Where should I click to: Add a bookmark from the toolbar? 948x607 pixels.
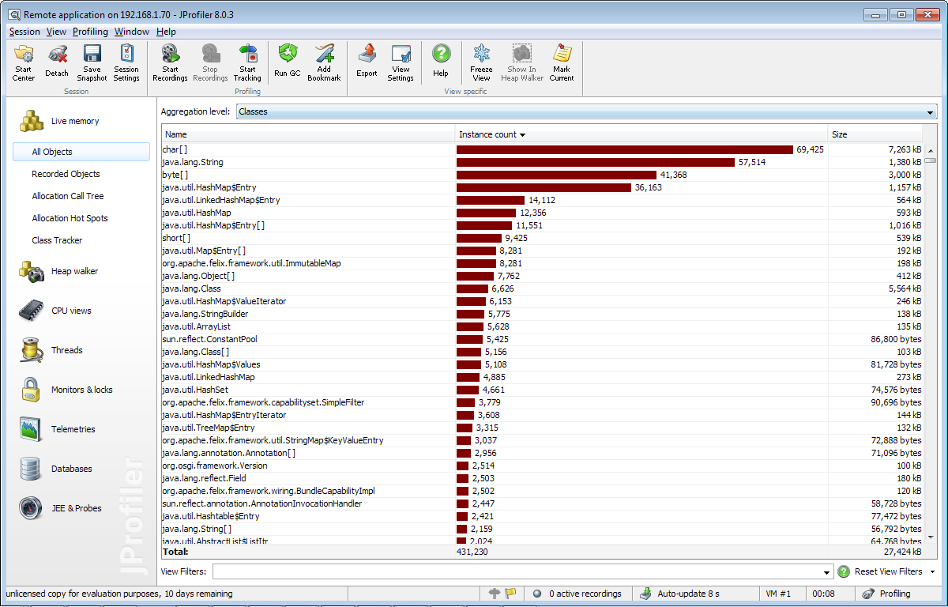(x=324, y=63)
